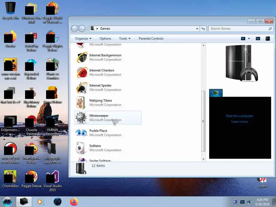Click Rate this computer link
This screenshot has height=207, width=276.
coord(240,116)
